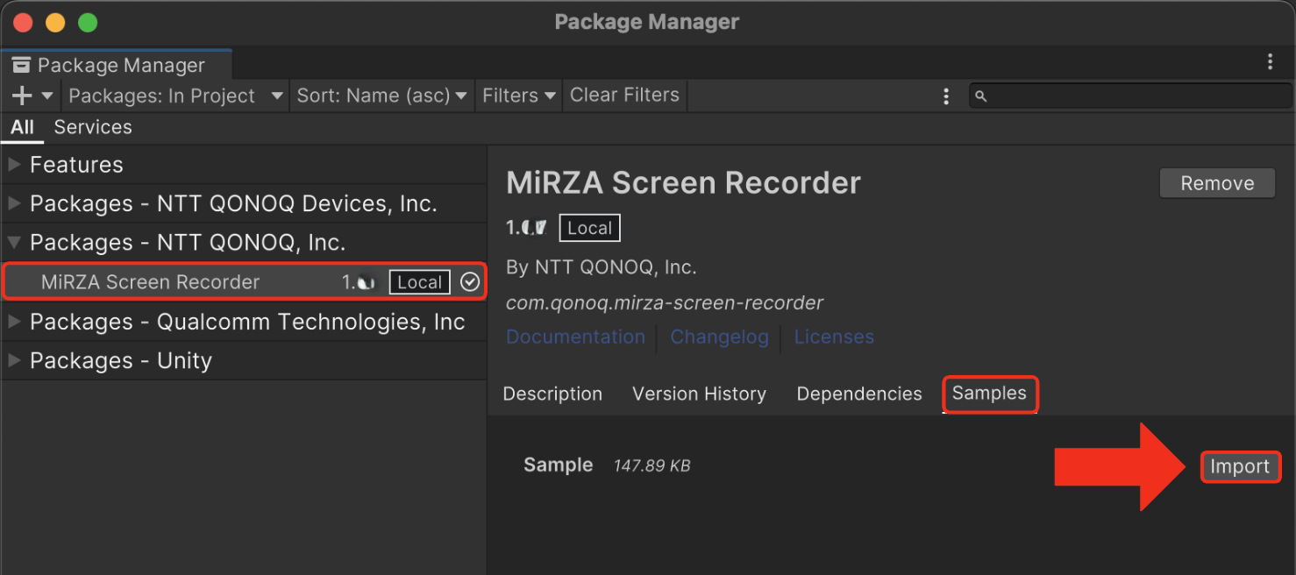
Task: Click the Remove button
Action: (x=1216, y=183)
